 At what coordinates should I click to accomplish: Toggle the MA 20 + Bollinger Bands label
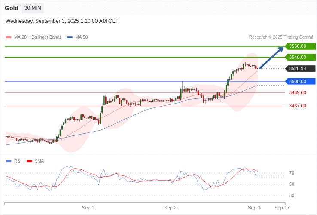38,37
